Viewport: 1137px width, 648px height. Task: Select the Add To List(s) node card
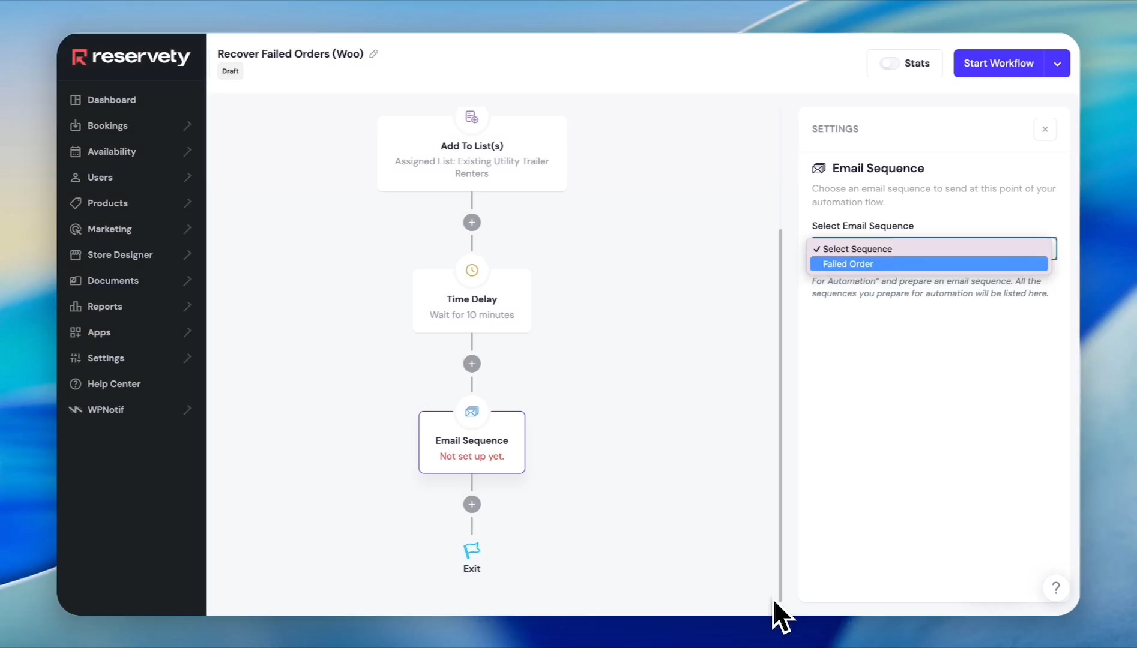pos(472,154)
